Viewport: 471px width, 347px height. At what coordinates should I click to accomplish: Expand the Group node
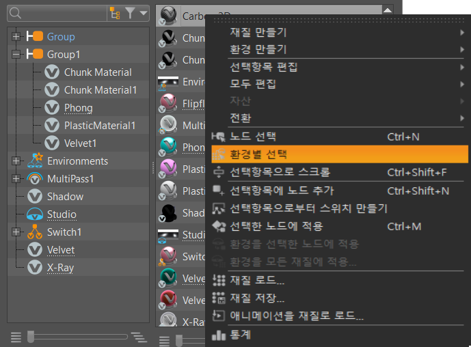16,37
